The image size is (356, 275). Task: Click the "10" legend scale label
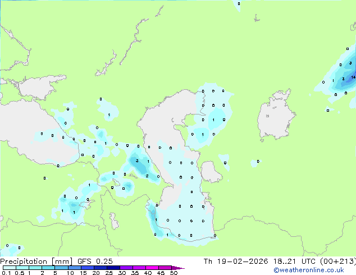click(x=70, y=273)
